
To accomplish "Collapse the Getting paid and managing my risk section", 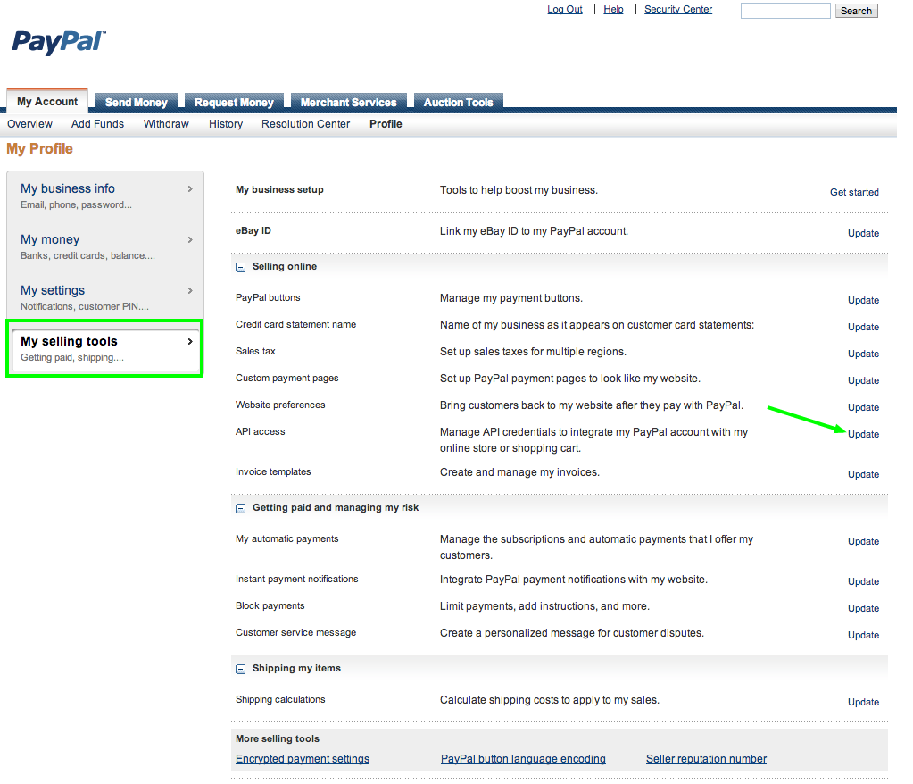I will tap(239, 507).
